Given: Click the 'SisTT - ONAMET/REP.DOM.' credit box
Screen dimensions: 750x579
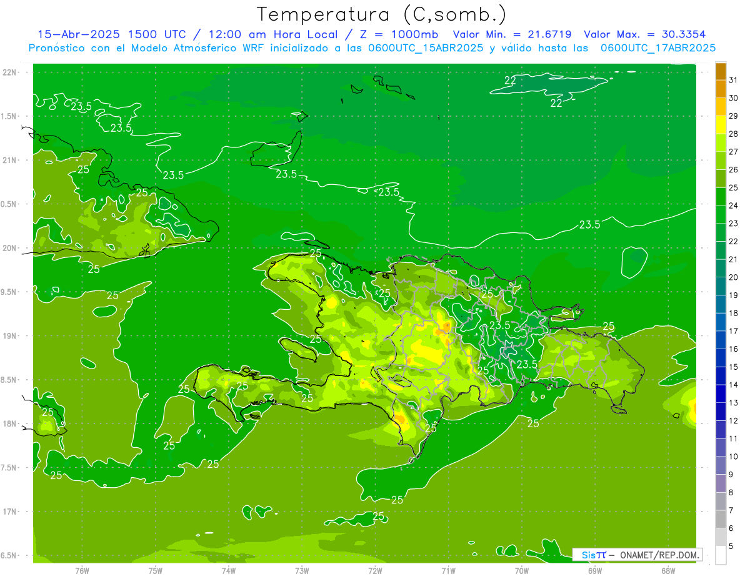Looking at the screenshot, I should (637, 555).
